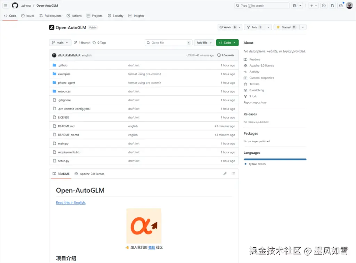View the 1 fork link in About
The width and height of the screenshot is (356, 263).
pyautogui.click(x=250, y=96)
